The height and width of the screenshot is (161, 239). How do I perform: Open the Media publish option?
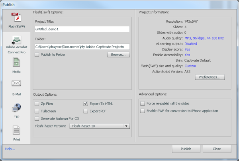tap(16, 63)
